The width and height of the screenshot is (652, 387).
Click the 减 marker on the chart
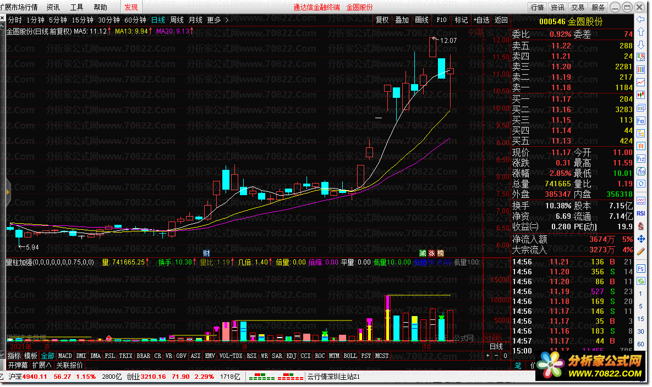click(423, 253)
